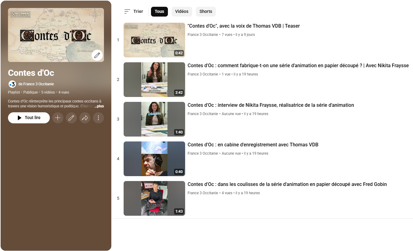Click the France 3 channel logo avatar
Screen dimensions: 413x251
coord(12,84)
